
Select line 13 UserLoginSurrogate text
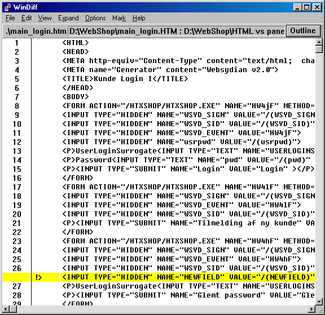188,151
